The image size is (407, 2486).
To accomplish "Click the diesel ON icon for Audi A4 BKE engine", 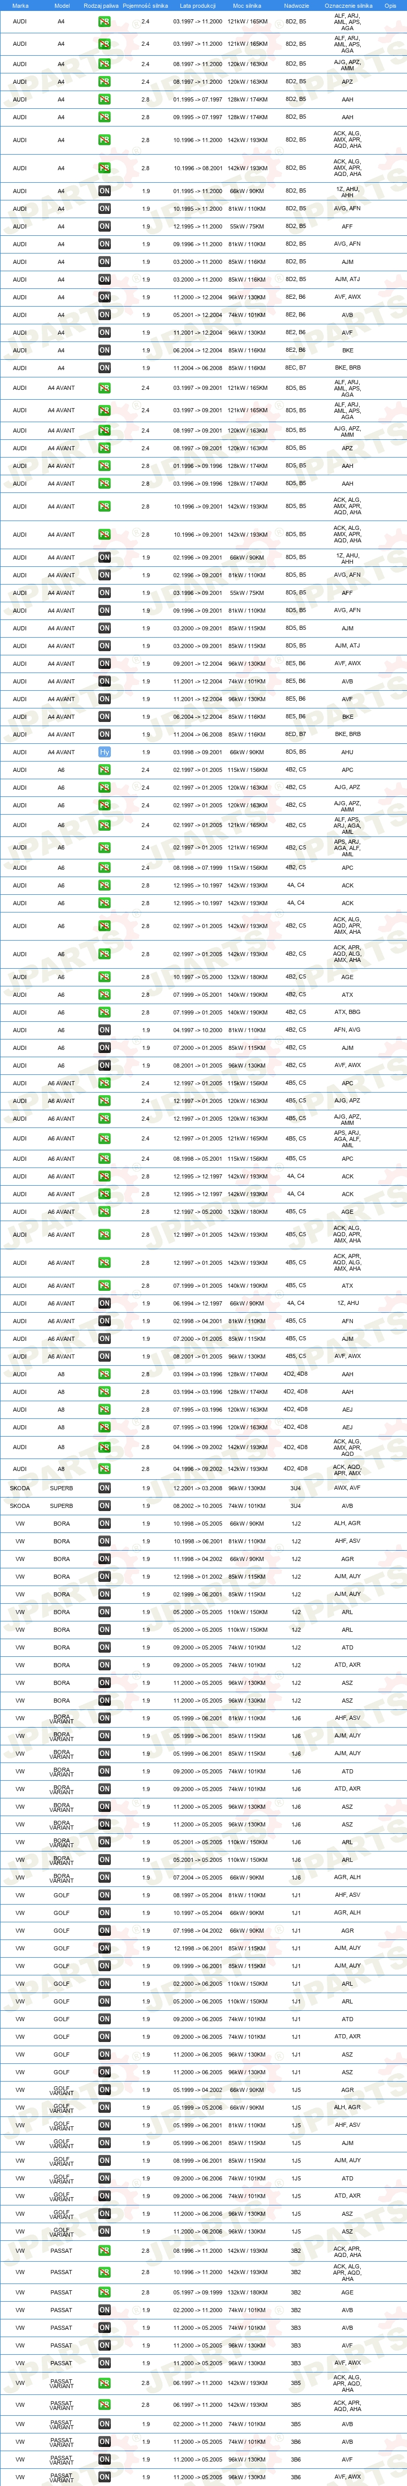I will [x=104, y=350].
